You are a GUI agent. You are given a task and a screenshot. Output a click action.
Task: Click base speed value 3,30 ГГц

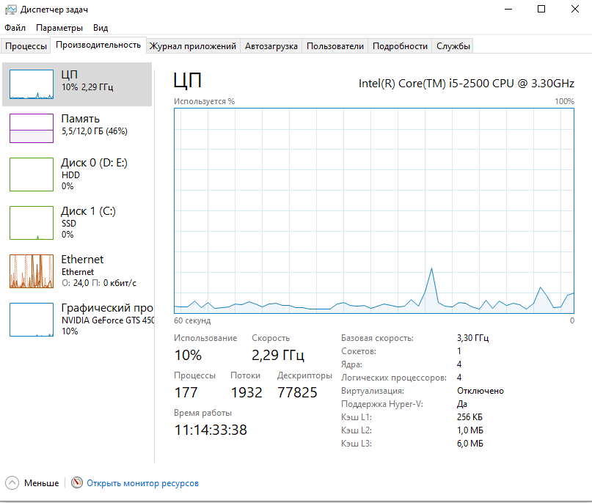472,338
